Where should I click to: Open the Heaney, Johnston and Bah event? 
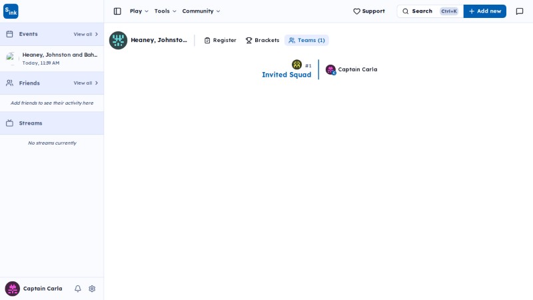[52, 59]
